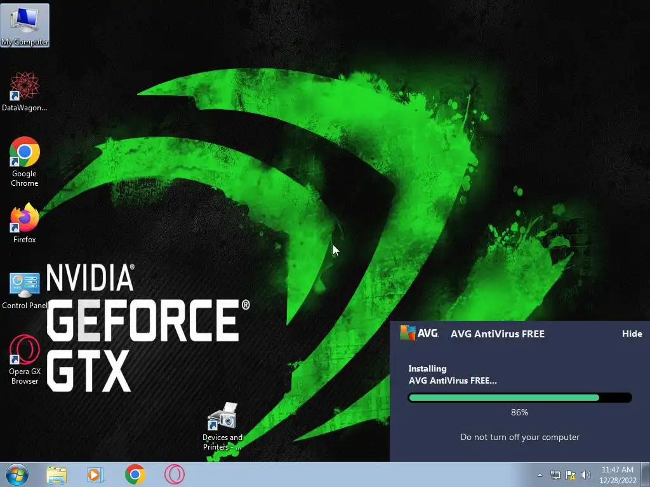
Task: Open Windows Explorer from the taskbar
Action: point(56,474)
